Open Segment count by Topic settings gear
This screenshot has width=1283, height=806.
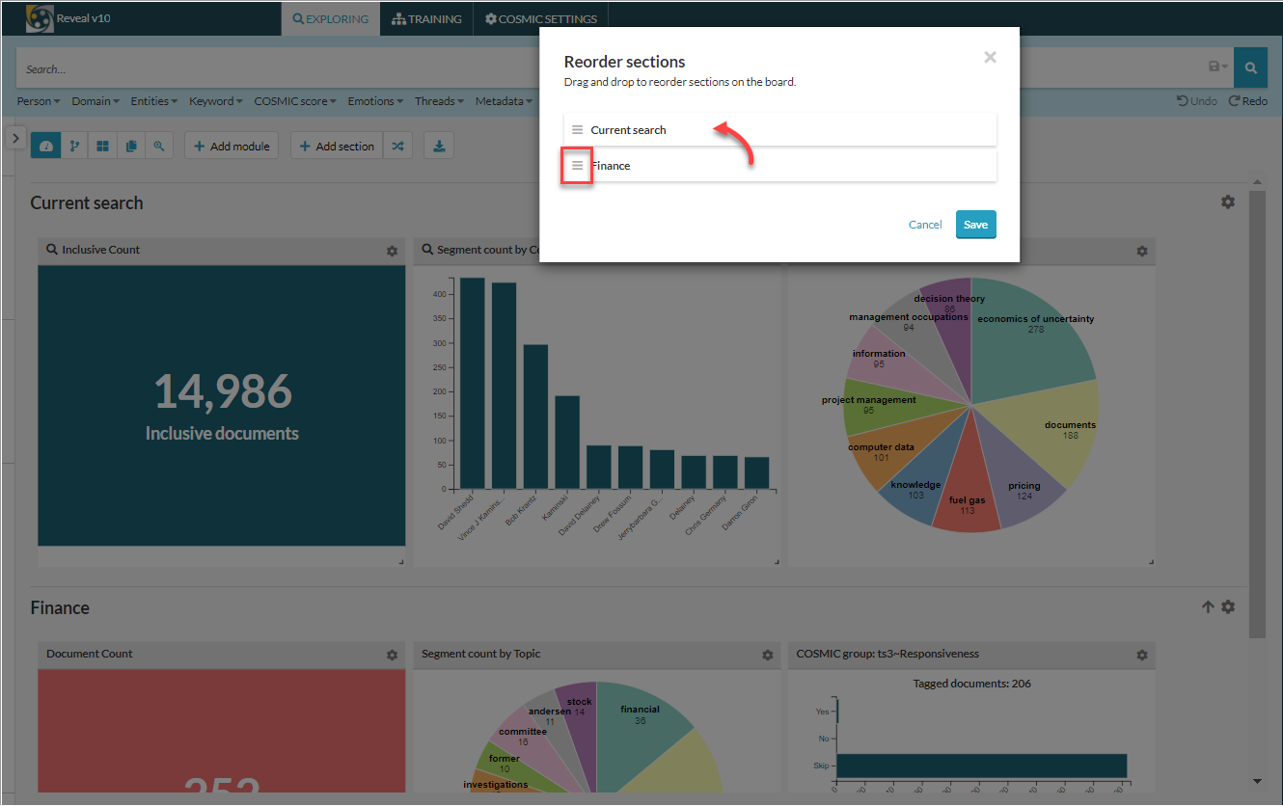(x=767, y=655)
